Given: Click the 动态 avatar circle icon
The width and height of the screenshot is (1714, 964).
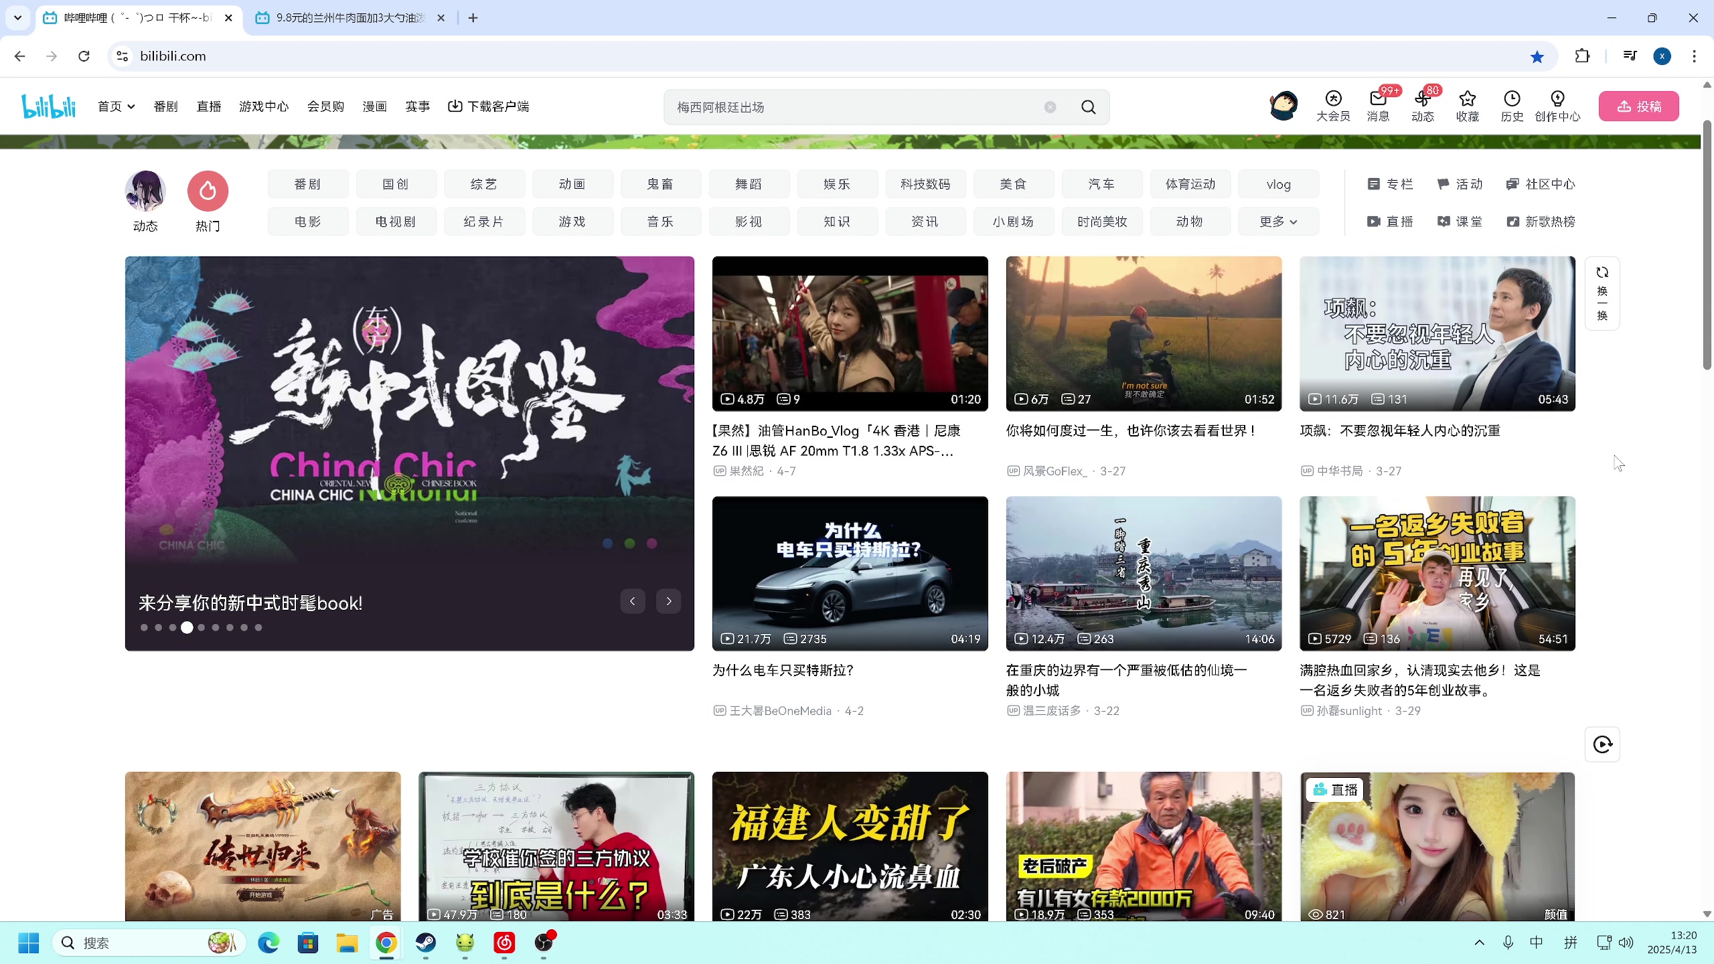Looking at the screenshot, I should (145, 191).
